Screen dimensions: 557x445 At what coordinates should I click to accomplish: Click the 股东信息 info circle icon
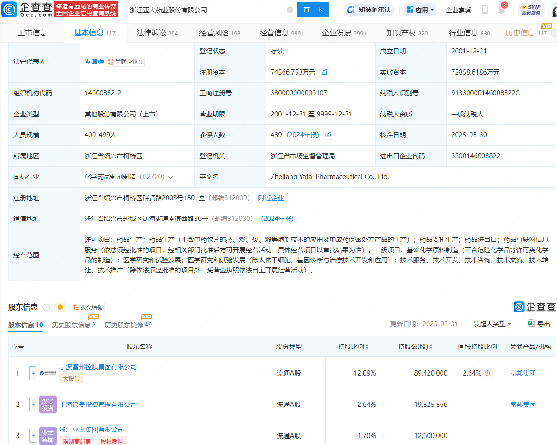[46, 307]
